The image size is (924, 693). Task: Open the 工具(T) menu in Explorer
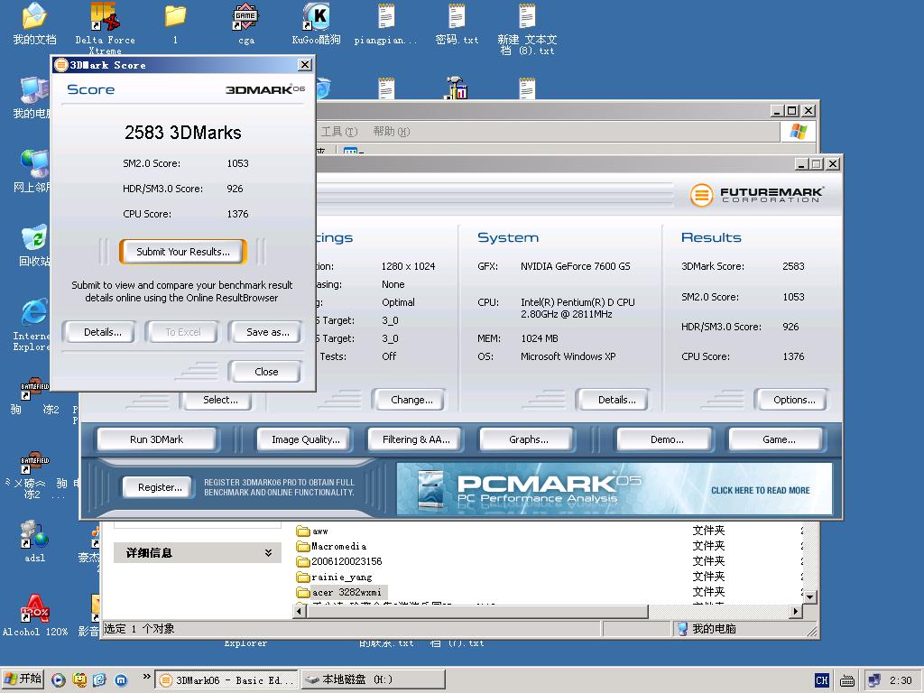(x=339, y=132)
